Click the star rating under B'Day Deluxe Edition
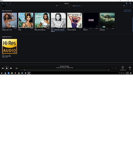This screenshot has width=133, height=149. coord(48,29)
